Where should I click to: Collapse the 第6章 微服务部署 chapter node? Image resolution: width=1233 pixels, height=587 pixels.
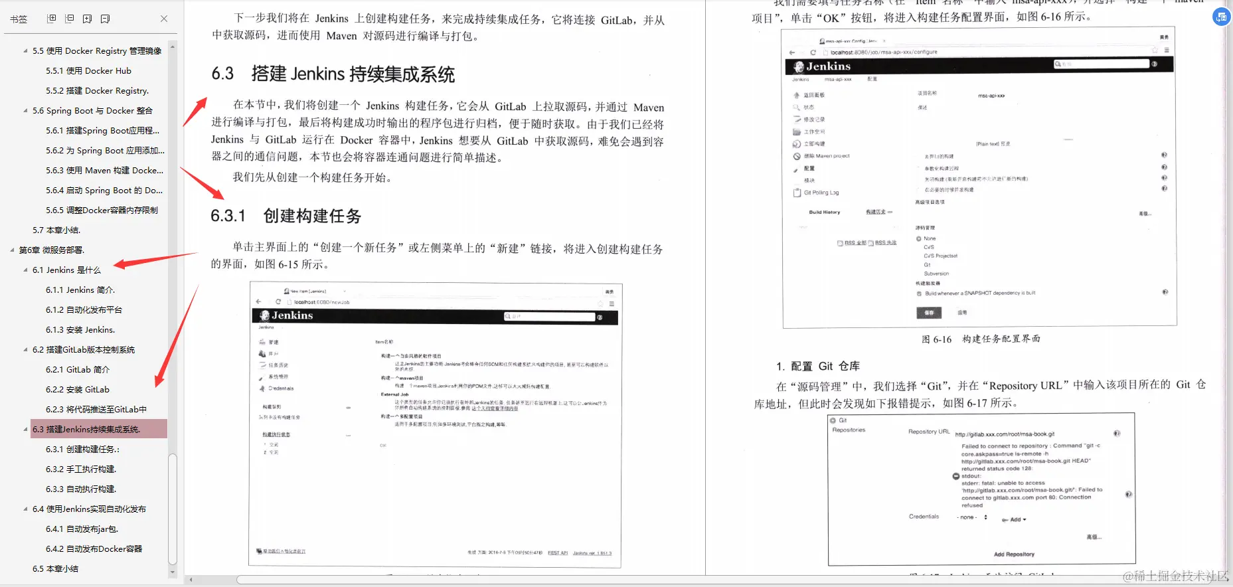(12, 250)
